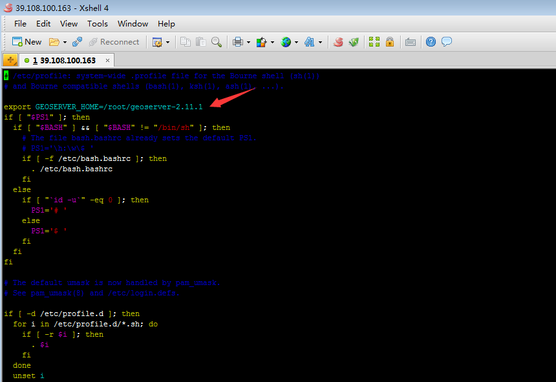556x382 pixels.
Task: Launch Xftp with the red swirl icon
Action: coord(338,42)
